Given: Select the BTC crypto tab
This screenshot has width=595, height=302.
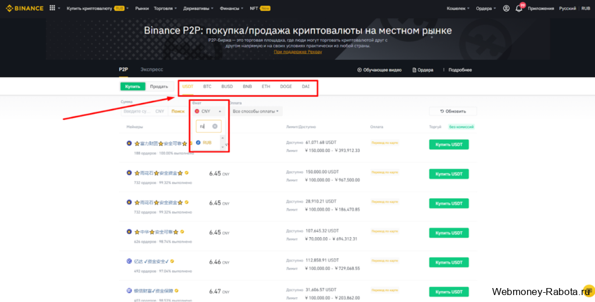Looking at the screenshot, I should [x=207, y=87].
